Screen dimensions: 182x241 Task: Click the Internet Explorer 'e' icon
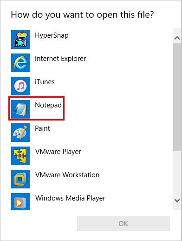(20, 63)
